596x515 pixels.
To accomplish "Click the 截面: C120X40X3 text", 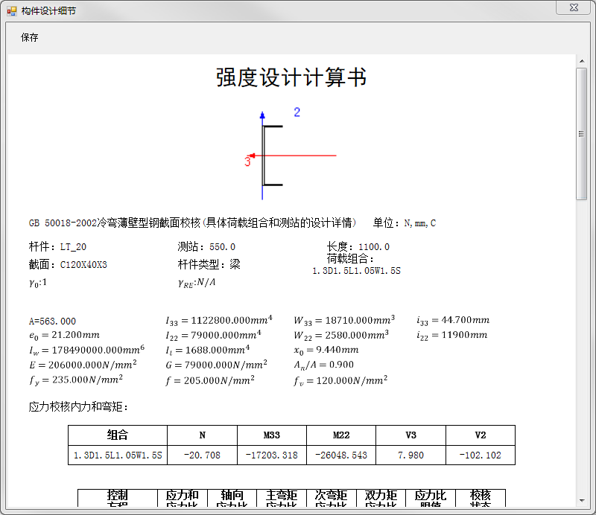I will 68,265.
